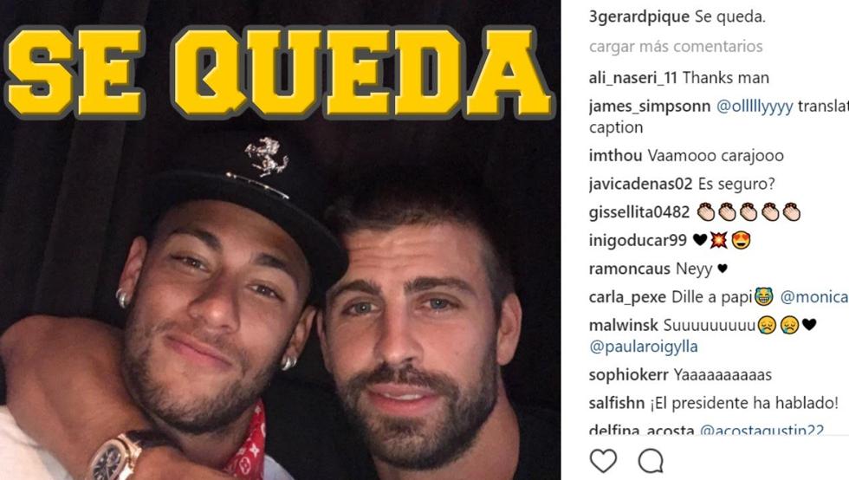This screenshot has width=849, height=480.
Task: Open the comment speech bubble icon
Action: pos(651,461)
